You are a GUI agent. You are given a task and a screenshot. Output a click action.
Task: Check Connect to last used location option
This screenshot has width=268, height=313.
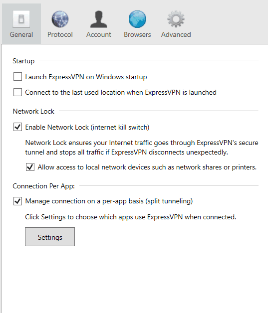point(17,92)
